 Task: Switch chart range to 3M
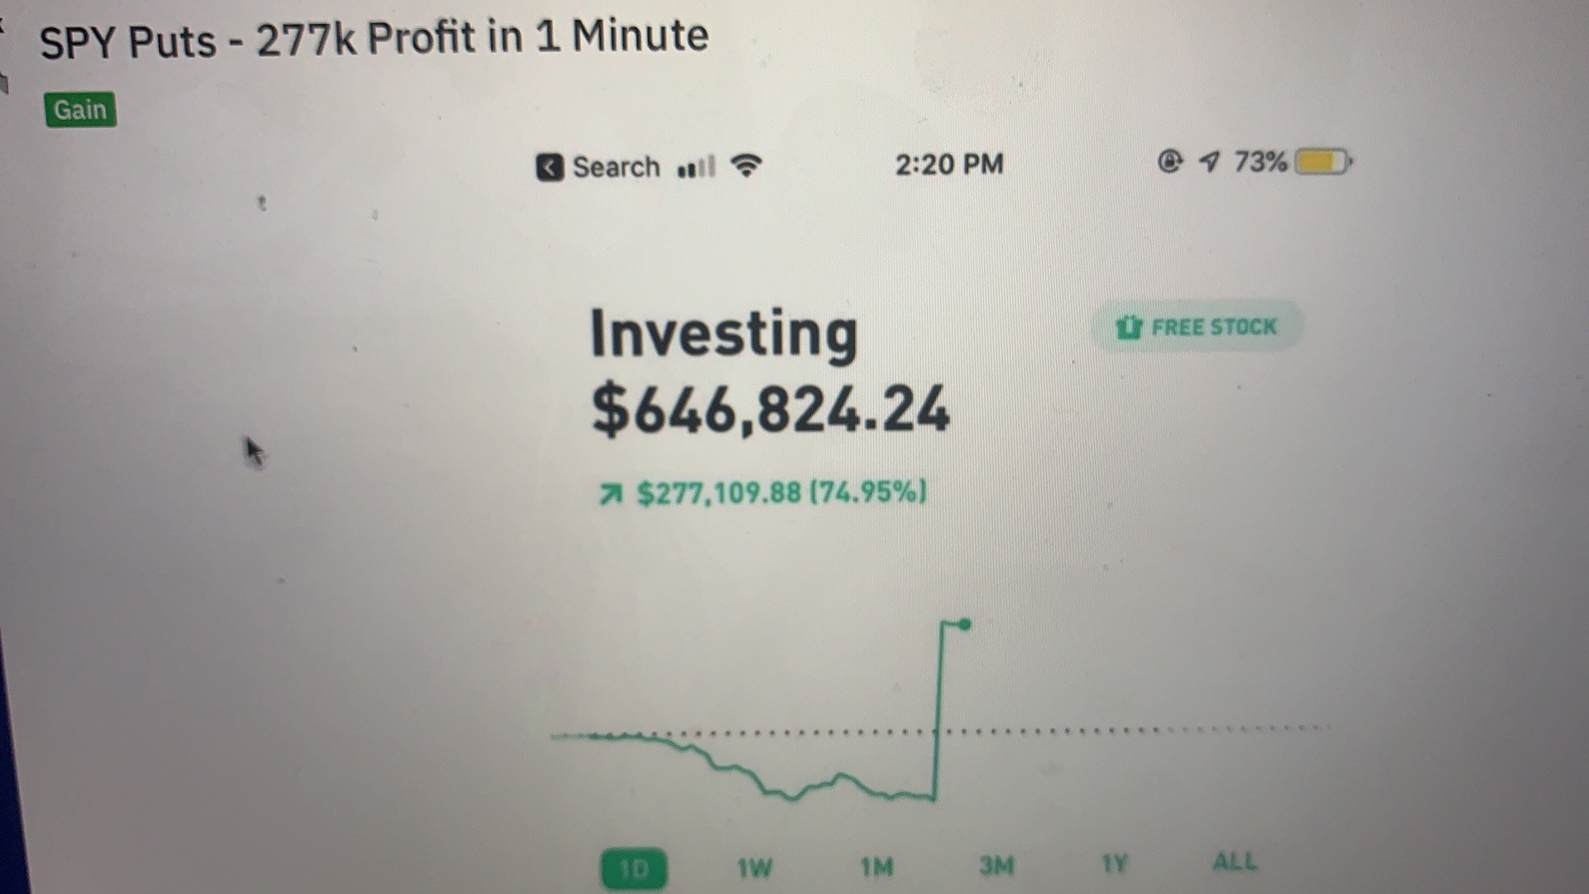coord(996,865)
